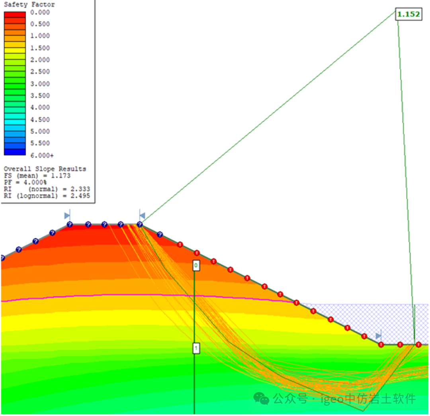Click the "FS (mean) = 1.173" result text
The image size is (430, 416).
[37, 175]
